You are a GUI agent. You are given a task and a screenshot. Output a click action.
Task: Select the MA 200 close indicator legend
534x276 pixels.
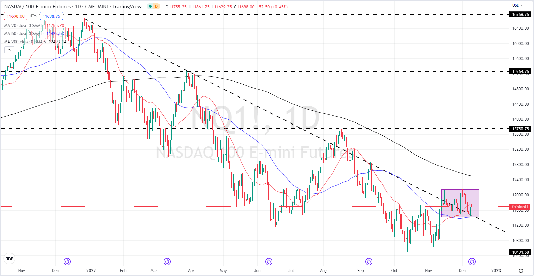tap(25, 42)
